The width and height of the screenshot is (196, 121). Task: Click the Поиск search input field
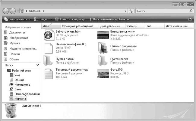[161, 11]
